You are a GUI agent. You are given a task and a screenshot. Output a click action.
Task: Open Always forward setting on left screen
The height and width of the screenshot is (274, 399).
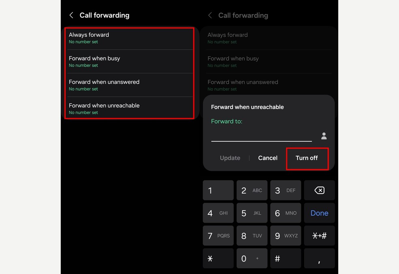[129, 38]
